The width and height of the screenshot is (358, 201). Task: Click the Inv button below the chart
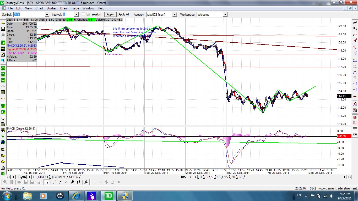[184, 177]
